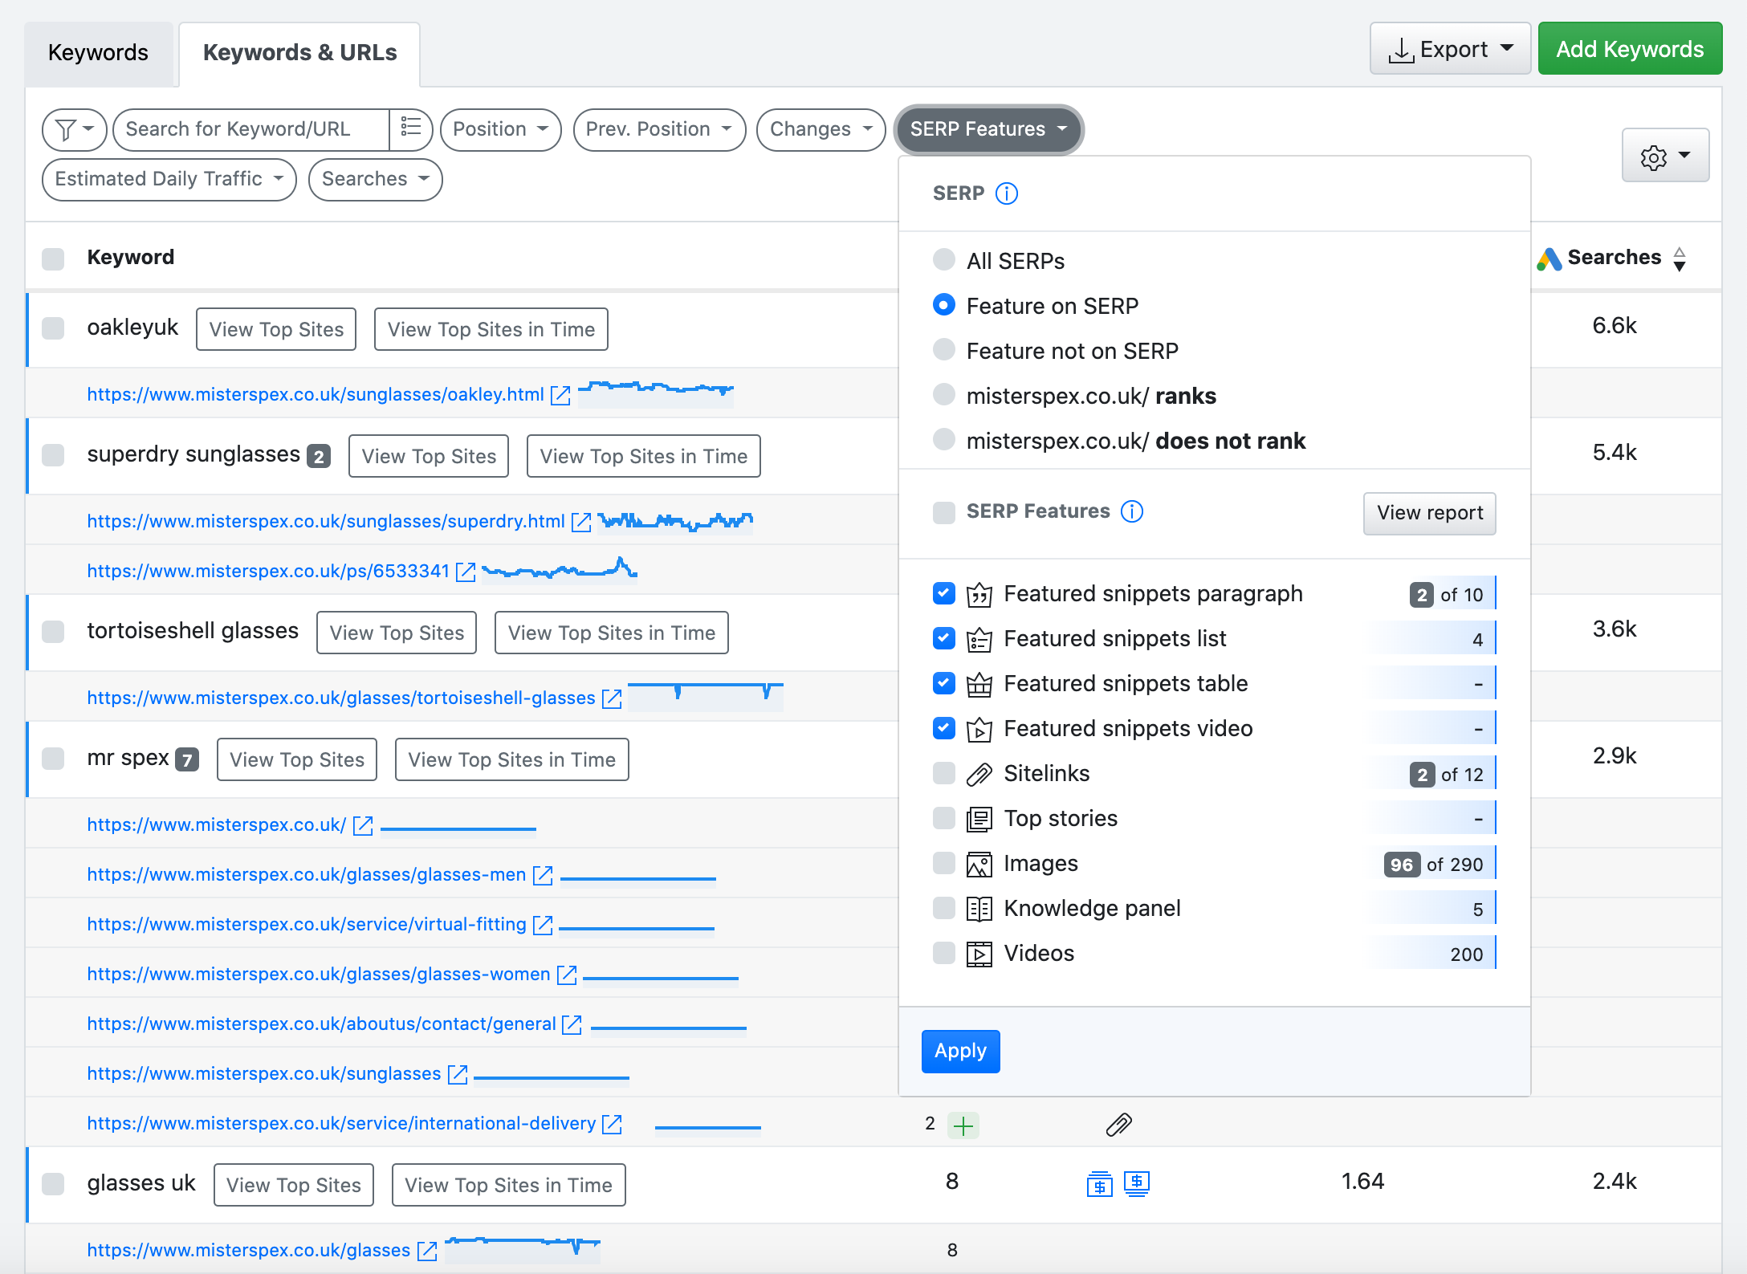This screenshot has width=1747, height=1274.
Task: Open external link icon for superdry.html URL
Action: (581, 522)
